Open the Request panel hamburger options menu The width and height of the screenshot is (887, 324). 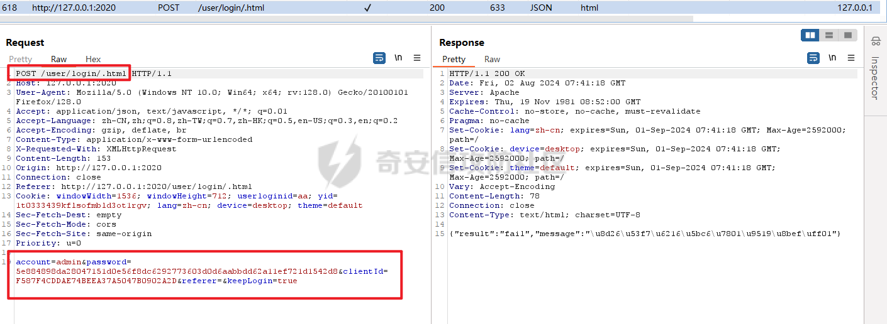point(417,58)
